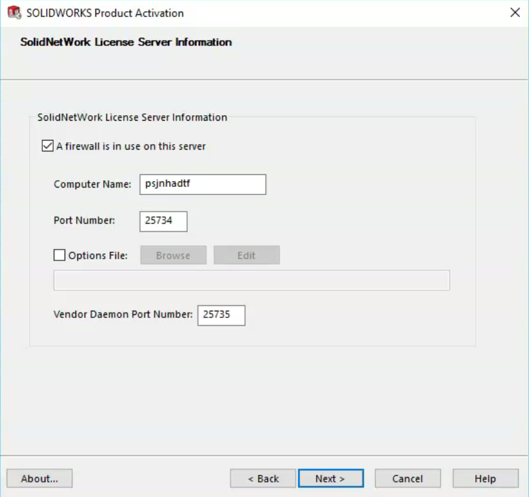
Task: Click the Browse button
Action: click(173, 255)
